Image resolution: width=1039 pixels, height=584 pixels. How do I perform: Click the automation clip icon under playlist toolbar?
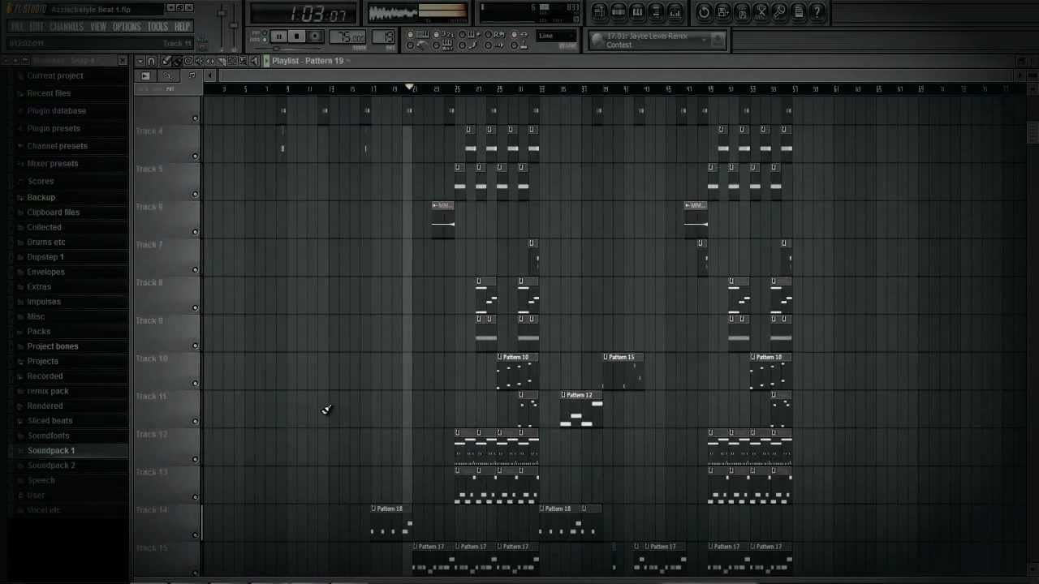click(168, 75)
